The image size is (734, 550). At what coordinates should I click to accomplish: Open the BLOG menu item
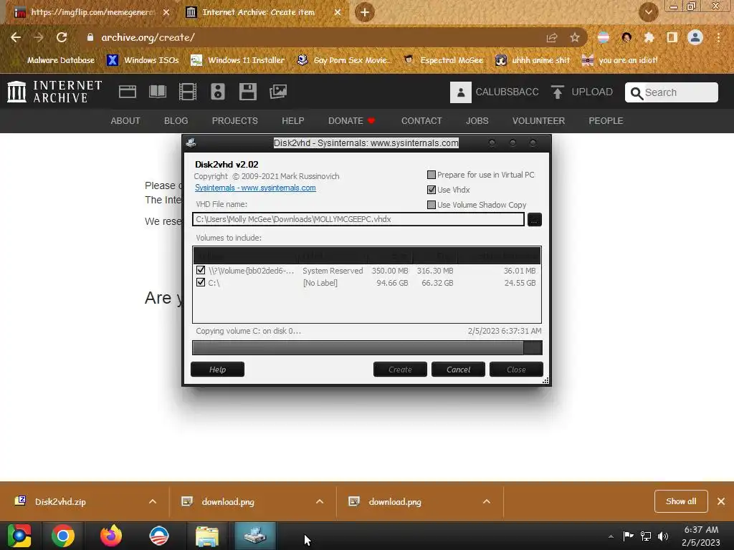tap(176, 120)
